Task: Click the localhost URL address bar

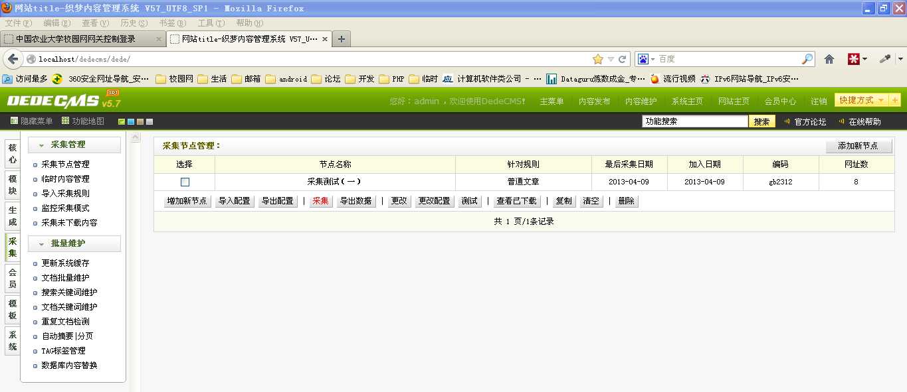Action: (312, 59)
